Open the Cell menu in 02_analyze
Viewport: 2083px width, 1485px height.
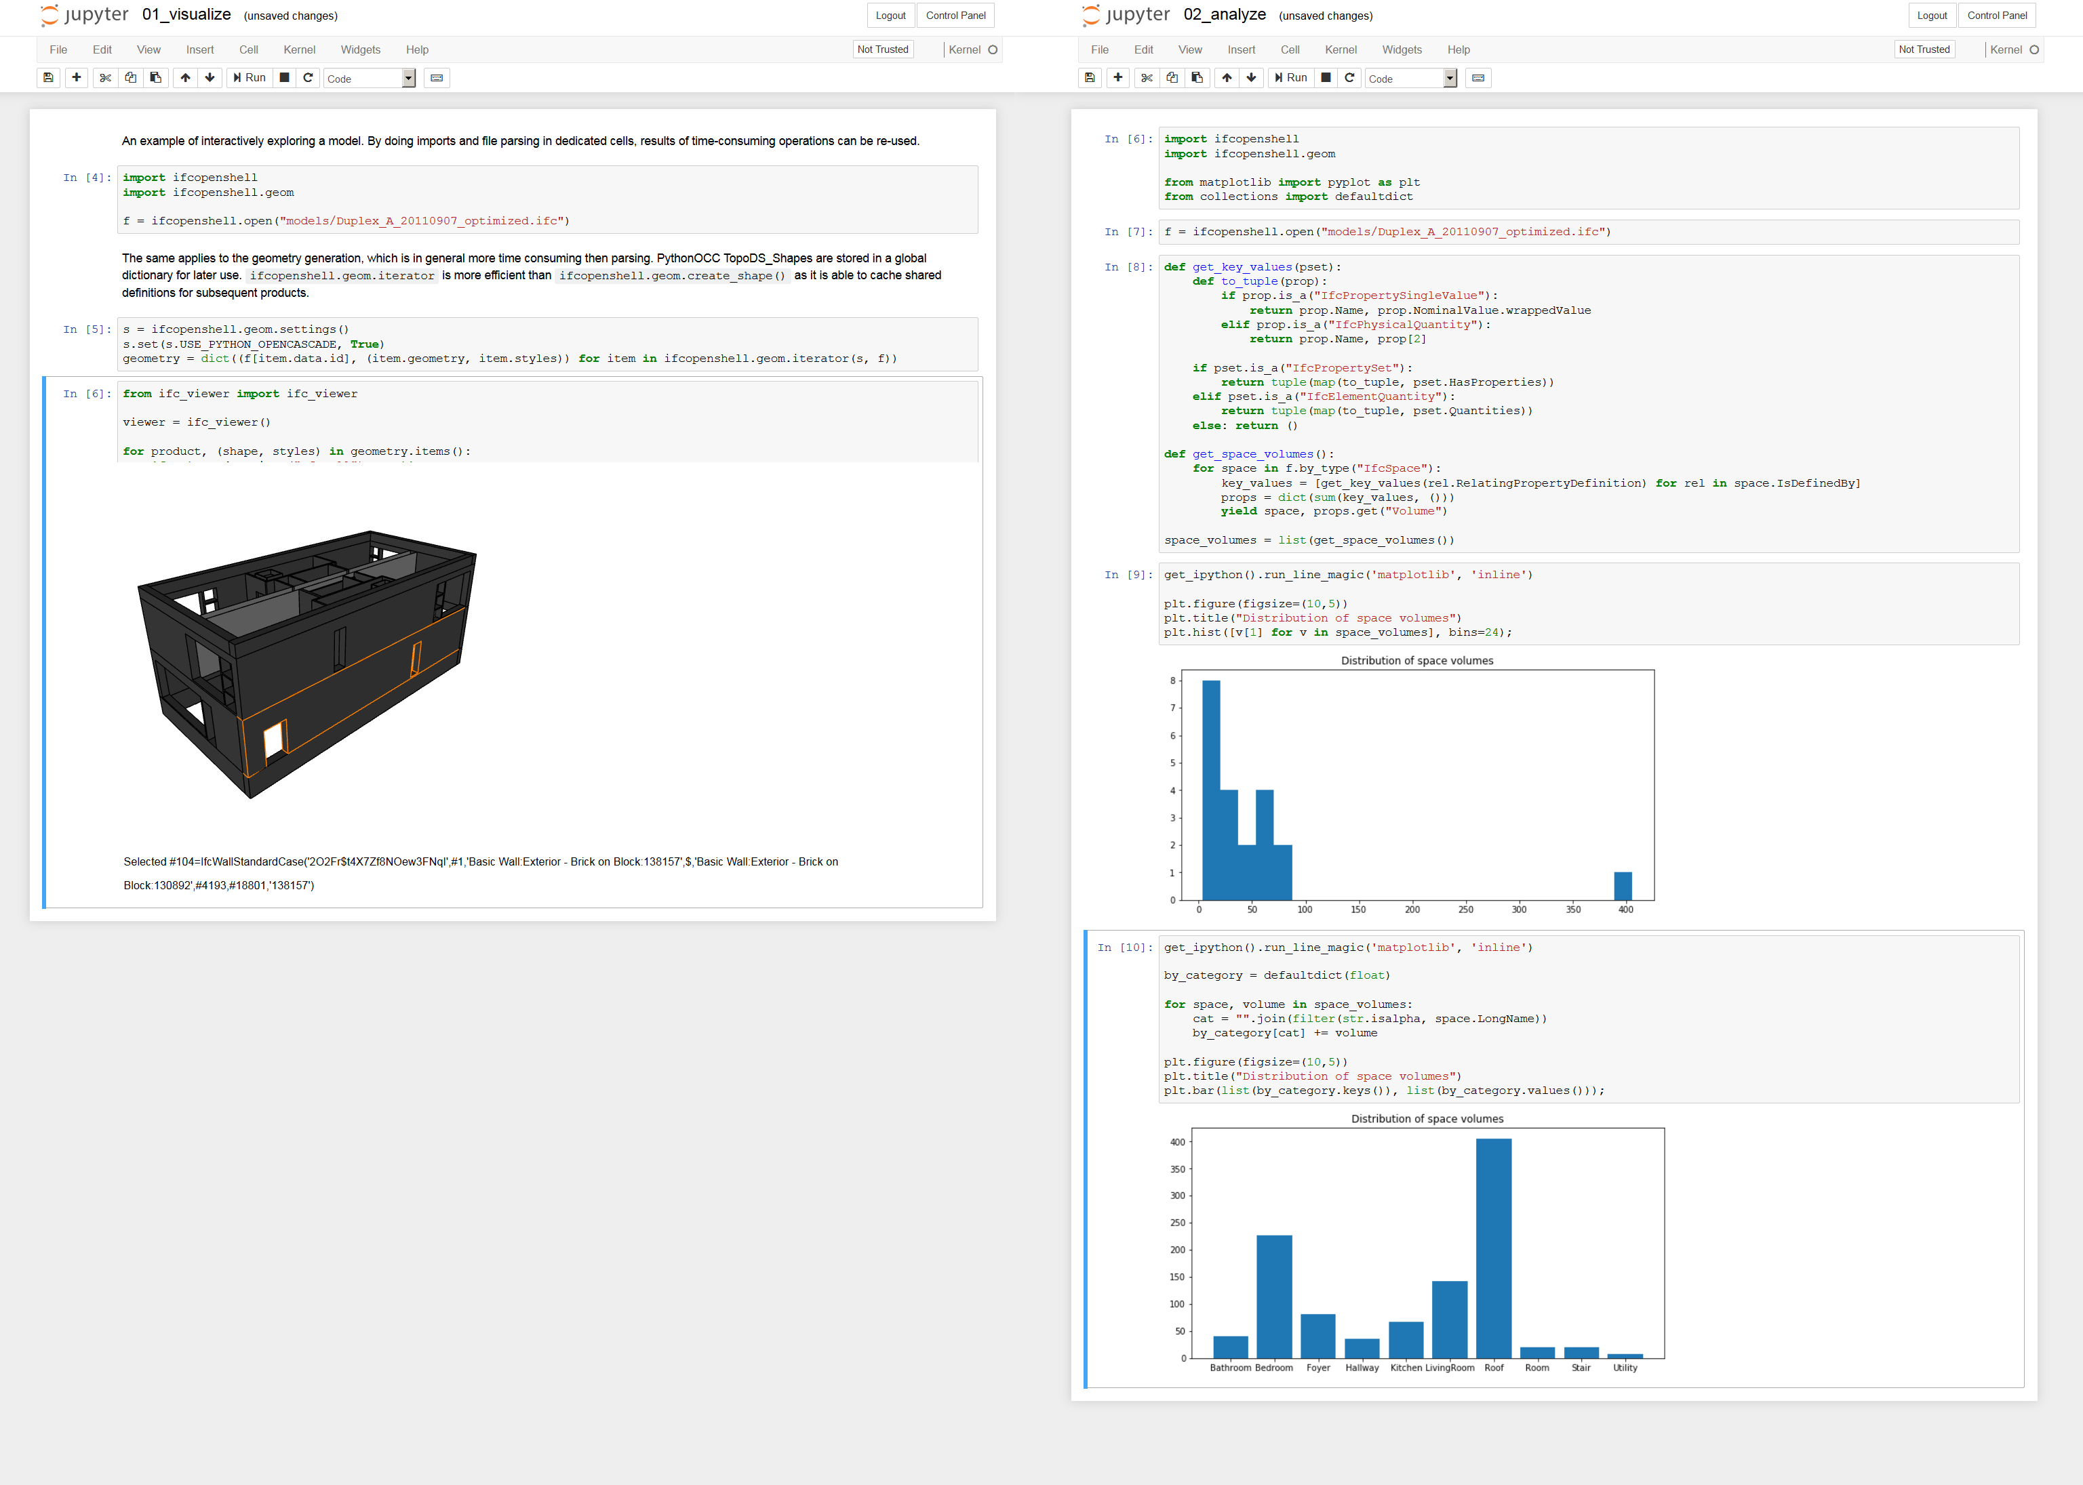click(x=1290, y=49)
